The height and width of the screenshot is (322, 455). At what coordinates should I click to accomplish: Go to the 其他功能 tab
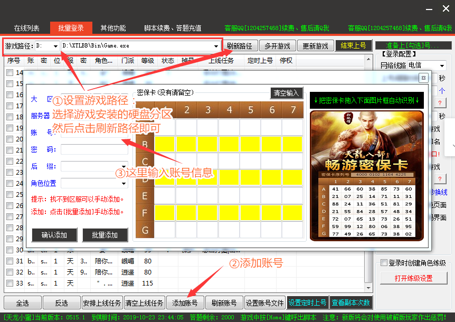pyautogui.click(x=113, y=28)
